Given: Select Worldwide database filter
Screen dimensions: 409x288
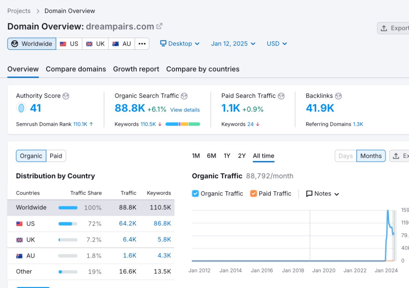Looking at the screenshot, I should 32,44.
